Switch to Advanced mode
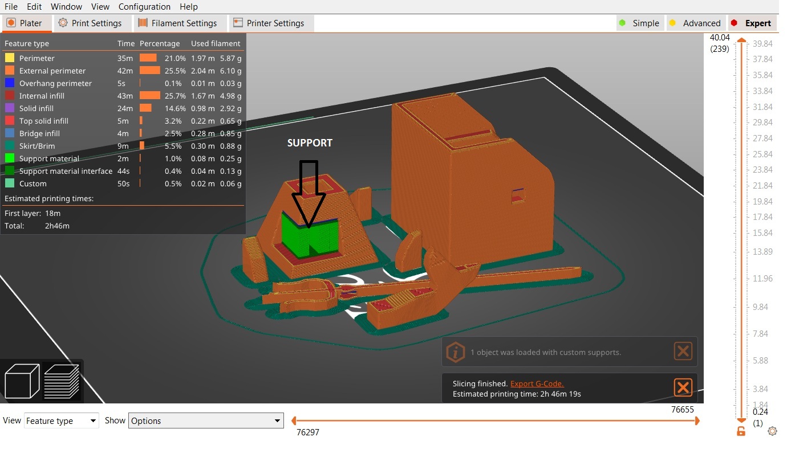Image resolution: width=787 pixels, height=449 pixels. click(x=695, y=23)
